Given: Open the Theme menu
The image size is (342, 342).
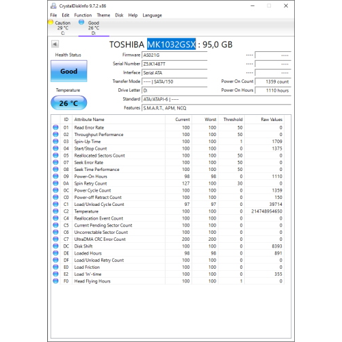Looking at the screenshot, I should (103, 15).
